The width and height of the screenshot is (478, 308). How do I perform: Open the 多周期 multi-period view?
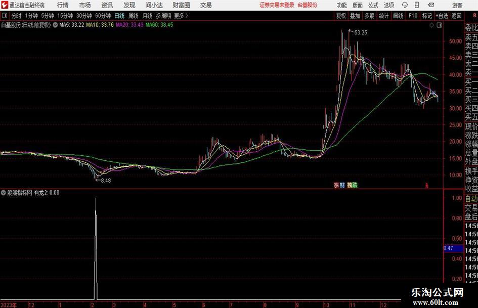click(x=163, y=16)
